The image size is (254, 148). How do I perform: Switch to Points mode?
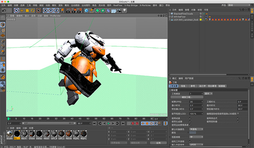pos(3,41)
